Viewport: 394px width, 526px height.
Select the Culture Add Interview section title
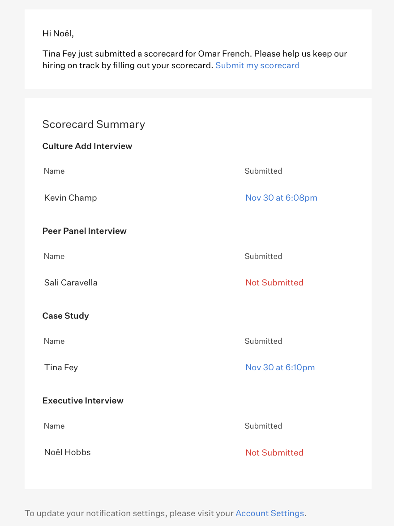[x=87, y=146]
